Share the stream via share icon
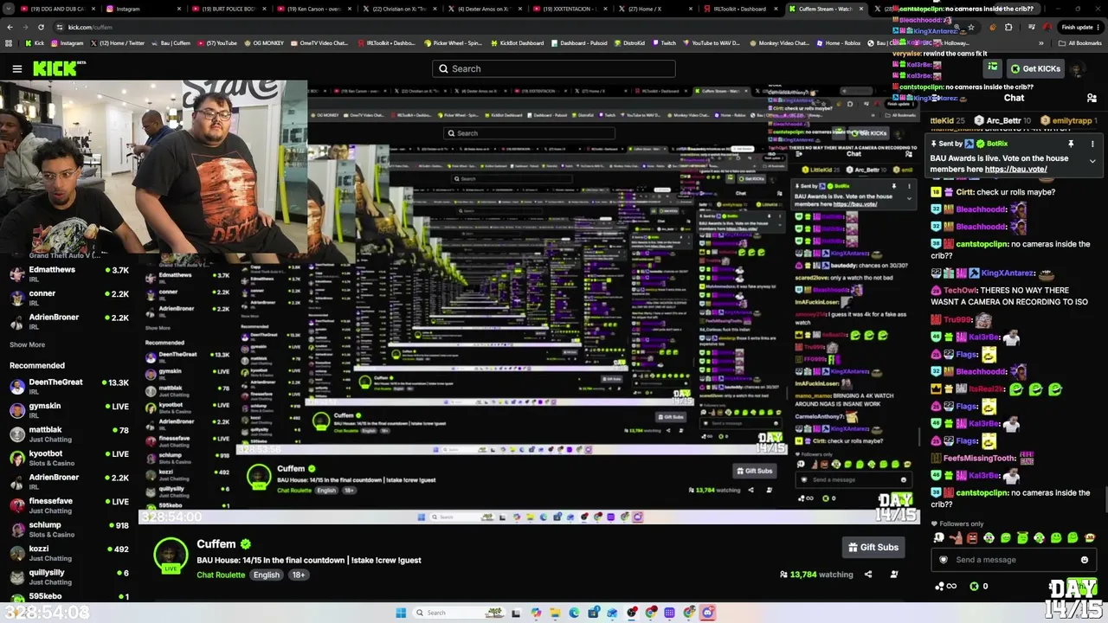Screen dimensions: 1108x623 (x=868, y=575)
